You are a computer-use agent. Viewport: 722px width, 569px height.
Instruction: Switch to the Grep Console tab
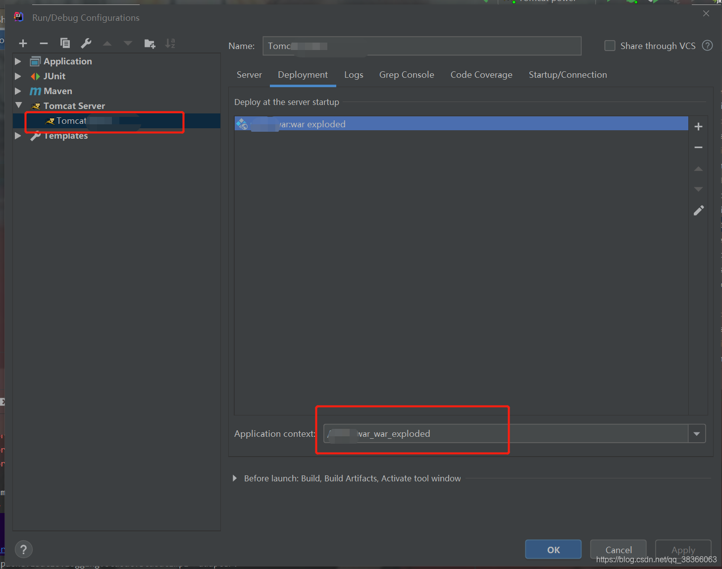[x=407, y=75]
